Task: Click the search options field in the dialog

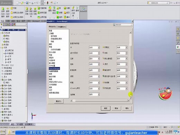Action: coord(123,25)
